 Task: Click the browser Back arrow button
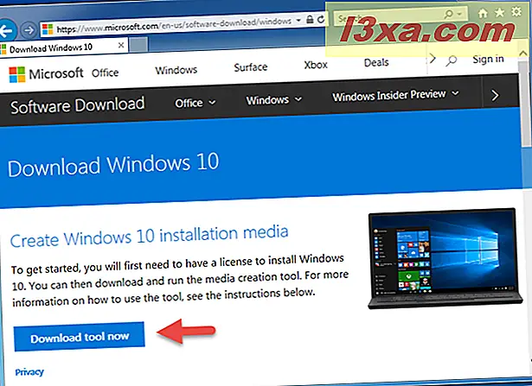point(6,31)
